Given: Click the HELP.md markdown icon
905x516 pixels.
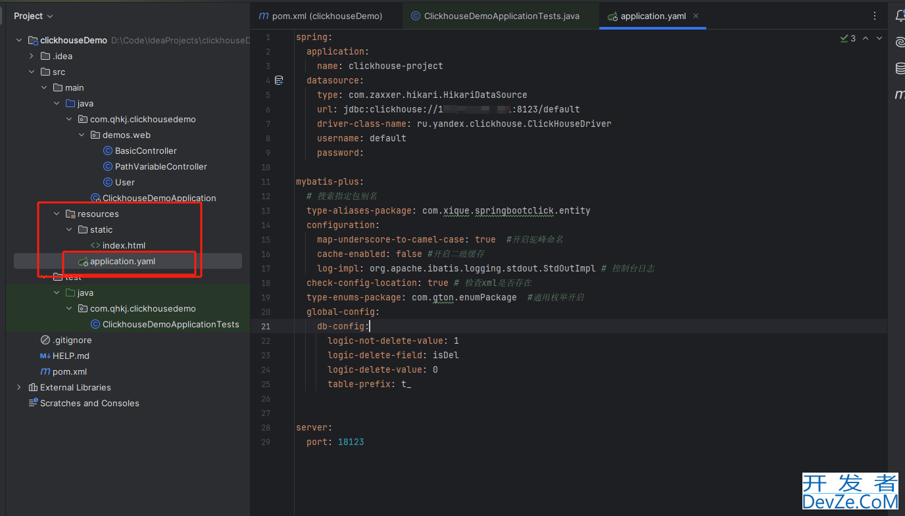Looking at the screenshot, I should pos(45,356).
